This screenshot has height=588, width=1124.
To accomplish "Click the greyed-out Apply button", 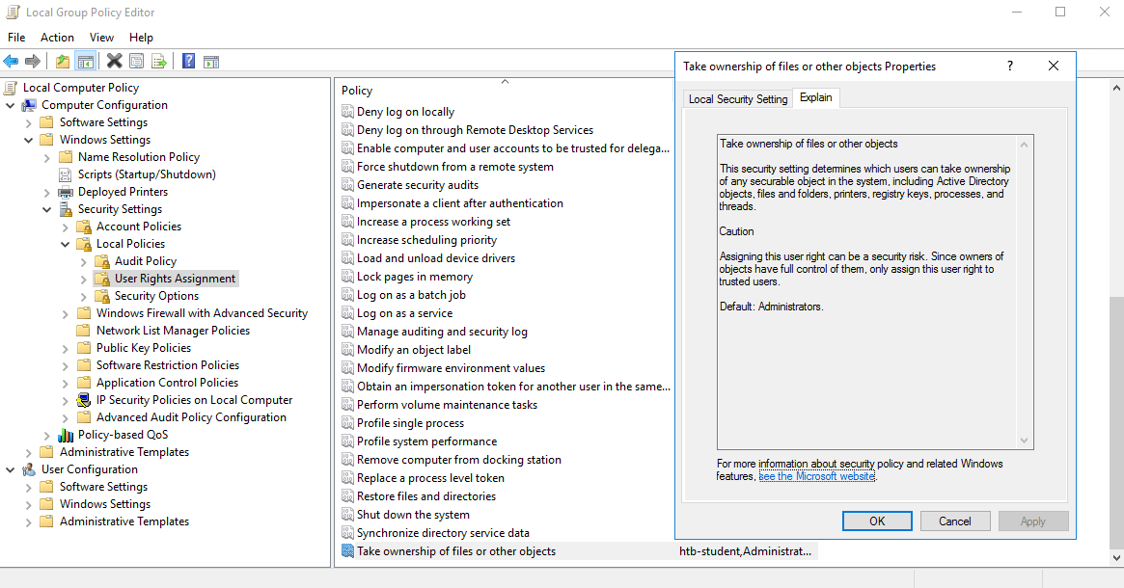I will (1033, 521).
